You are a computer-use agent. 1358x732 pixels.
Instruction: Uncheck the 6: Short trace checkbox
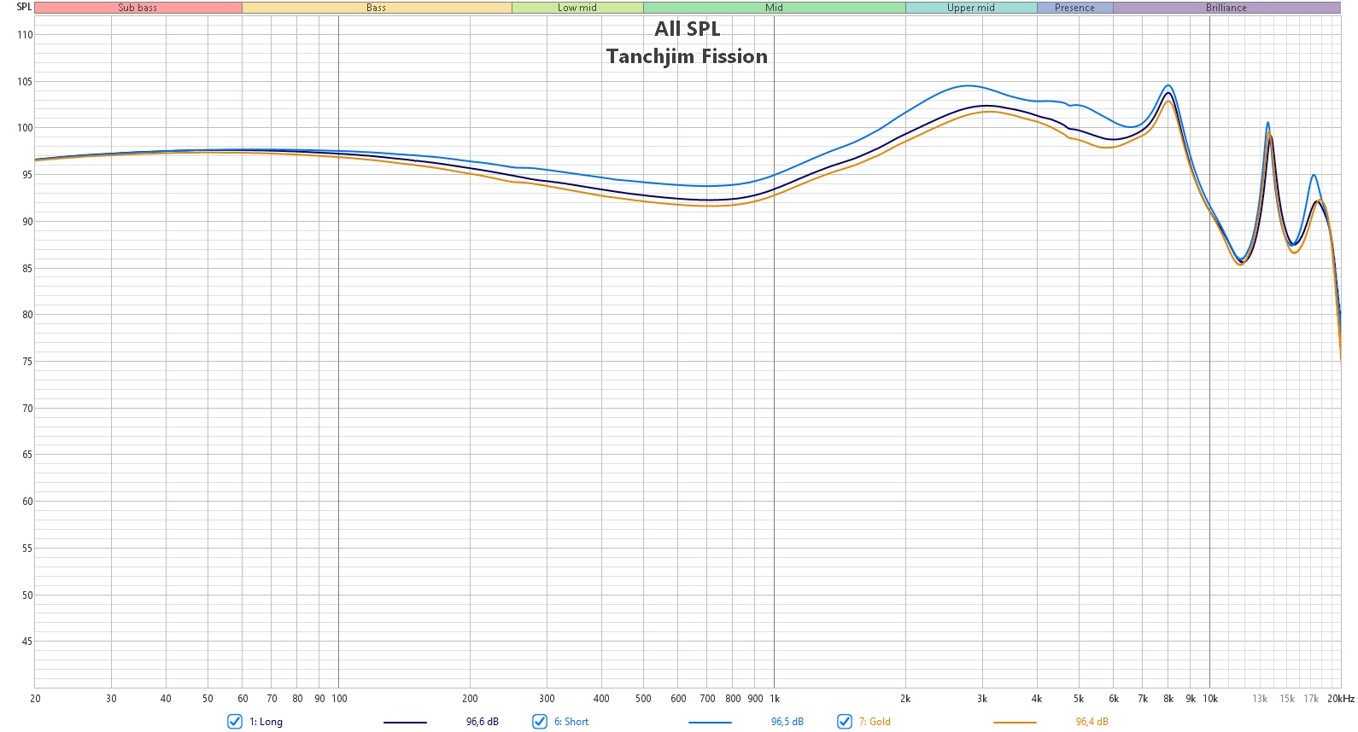[x=540, y=722]
